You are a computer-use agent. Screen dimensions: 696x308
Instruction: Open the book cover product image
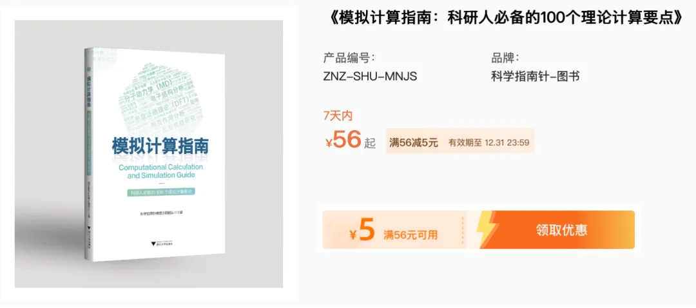[x=149, y=153]
